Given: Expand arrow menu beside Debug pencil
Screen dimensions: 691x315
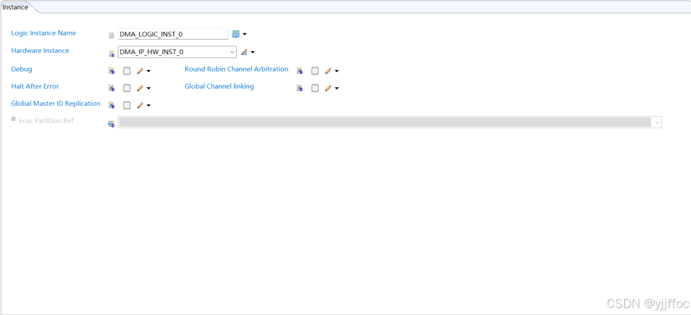Looking at the screenshot, I should point(149,71).
